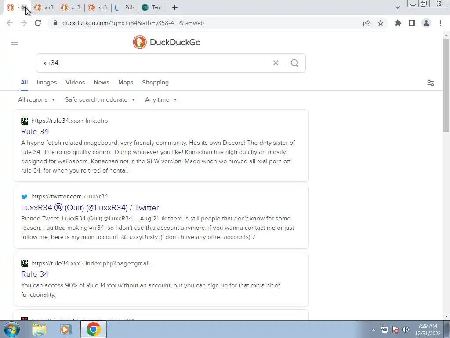Click the rule34.xxx favicon in first result
The width and height of the screenshot is (450, 338).
pyautogui.click(x=25, y=121)
